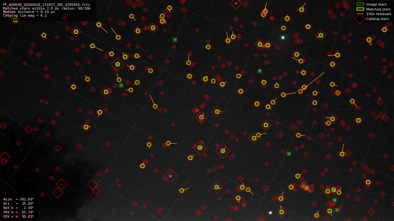Click the 'FOV h = 53.74°' readout
Image resolution: width=394 pixels, height=221 pixels.
(18, 212)
